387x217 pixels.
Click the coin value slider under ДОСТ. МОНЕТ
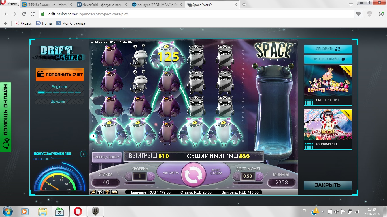point(248,183)
